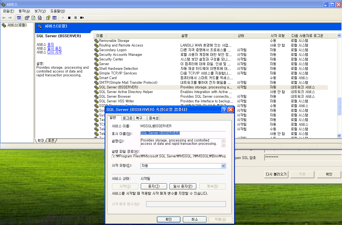
Task: Select Security Accounts Manager row
Action: pyautogui.click(x=211, y=54)
